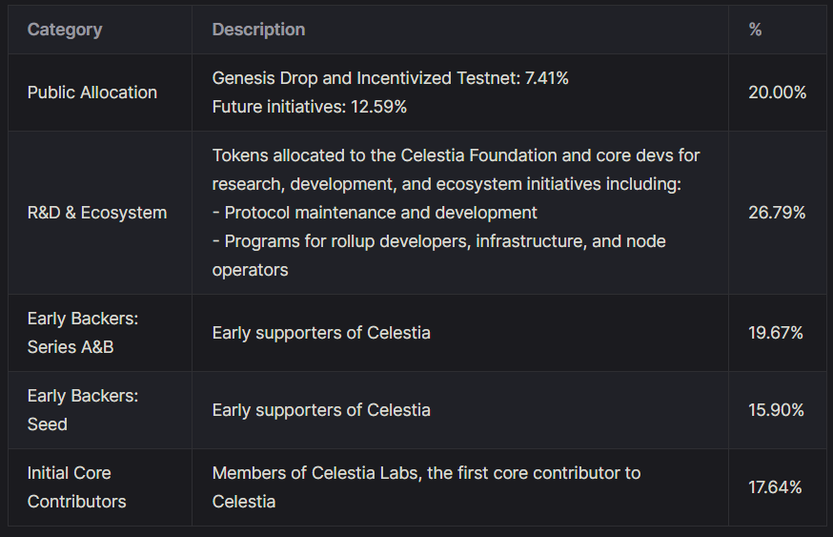This screenshot has width=833, height=537.
Task: Click the Description column header
Action: [x=258, y=30]
